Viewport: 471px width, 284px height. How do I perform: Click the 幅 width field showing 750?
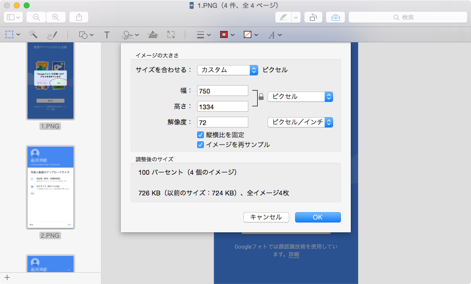click(x=223, y=91)
